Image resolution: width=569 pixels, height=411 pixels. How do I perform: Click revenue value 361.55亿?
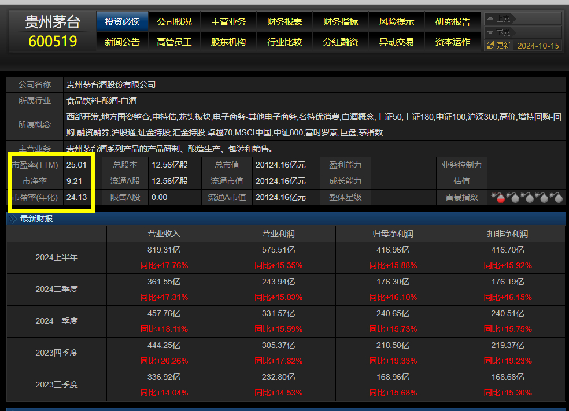164,282
